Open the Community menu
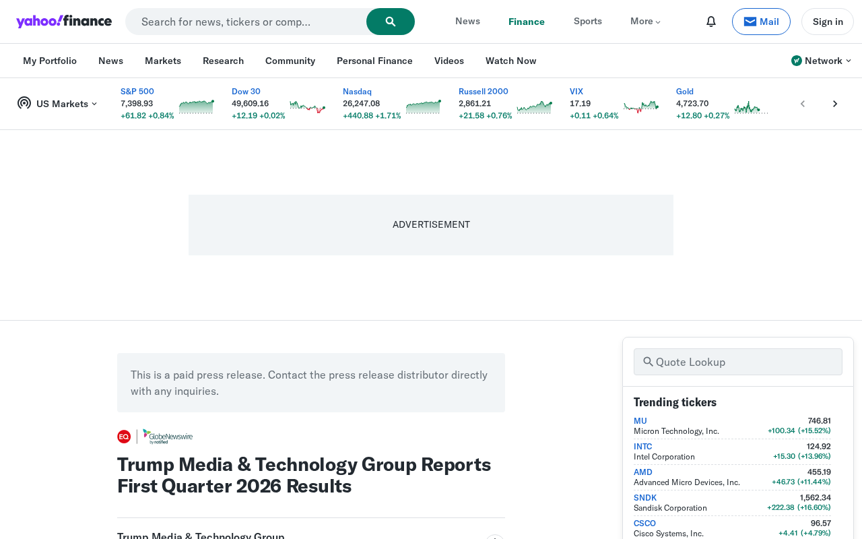 click(x=290, y=61)
